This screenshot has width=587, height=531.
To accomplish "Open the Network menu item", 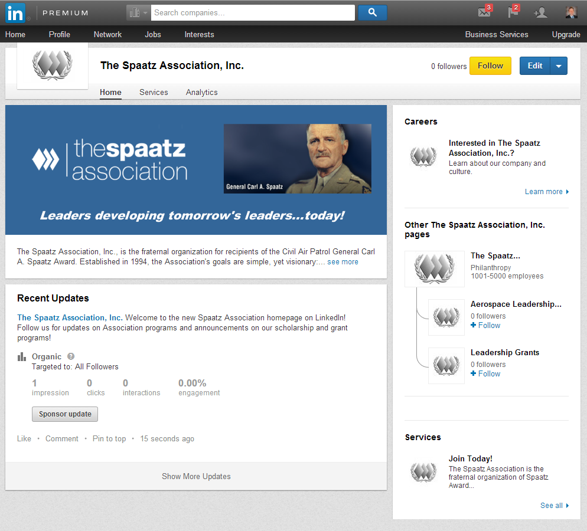I will (107, 34).
